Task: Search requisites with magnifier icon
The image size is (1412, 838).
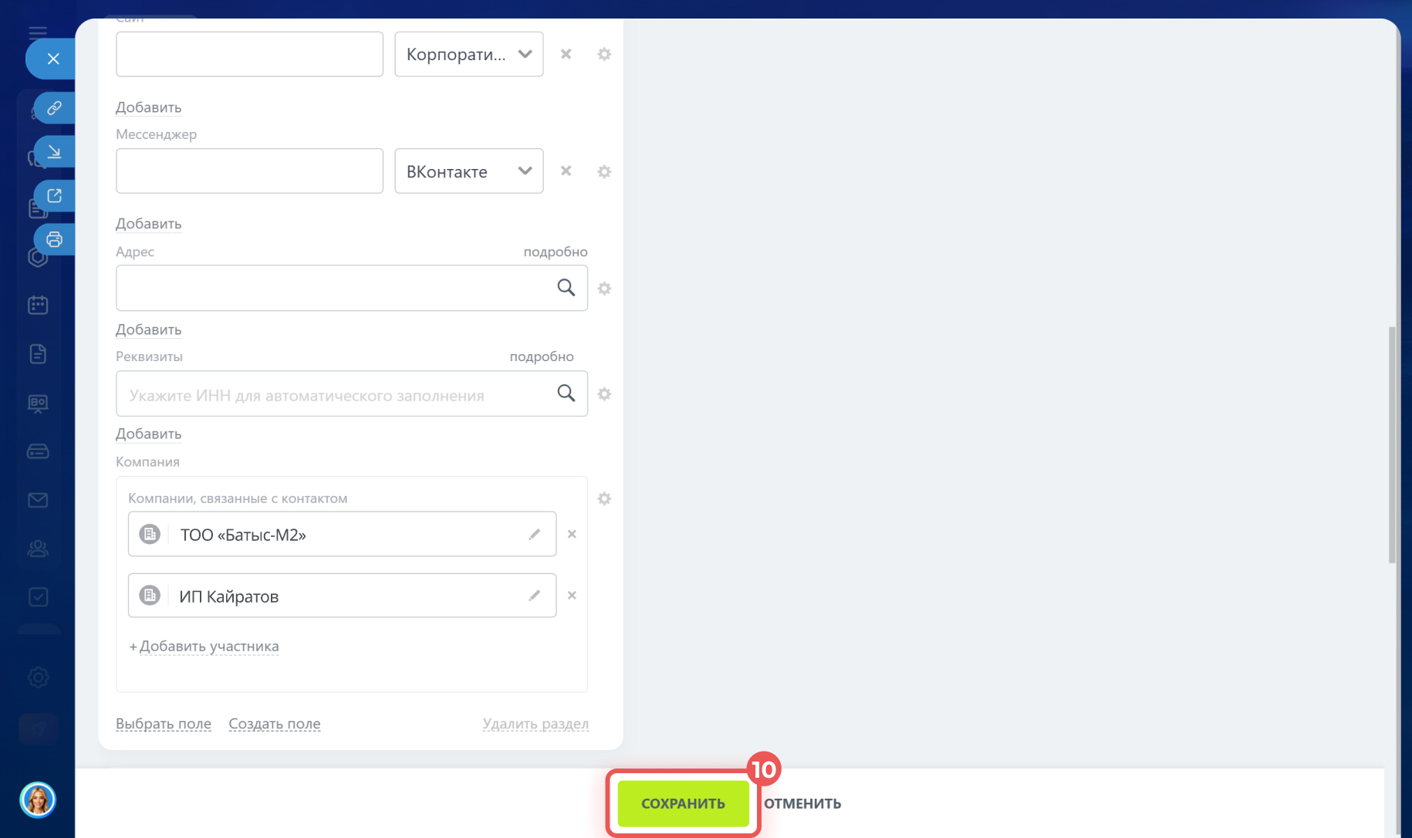Action: [x=566, y=394]
